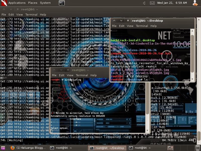Click scroll-down arrow in ~/Desktop terminal
Image resolution: width=201 pixels, height=151 pixels.
tap(192, 79)
